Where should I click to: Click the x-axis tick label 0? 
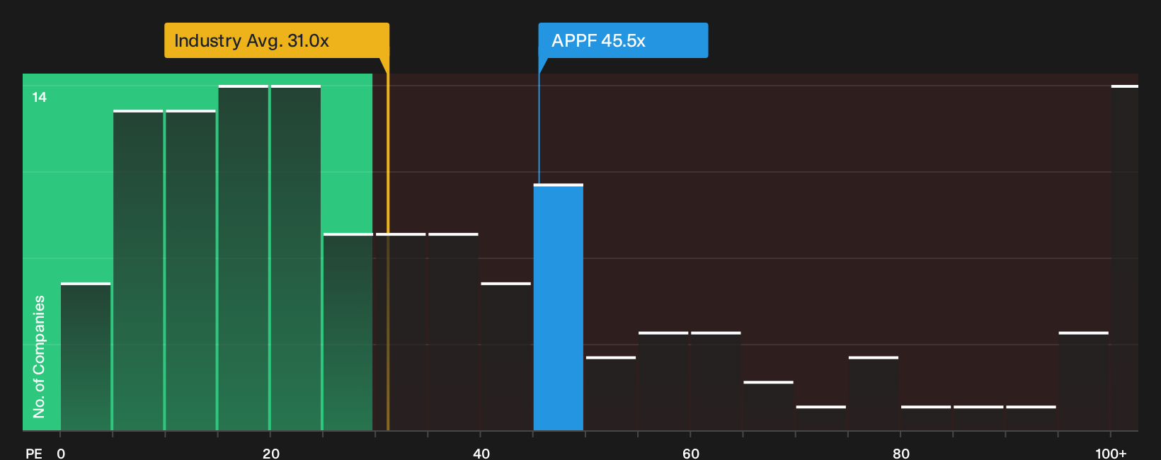point(61,453)
